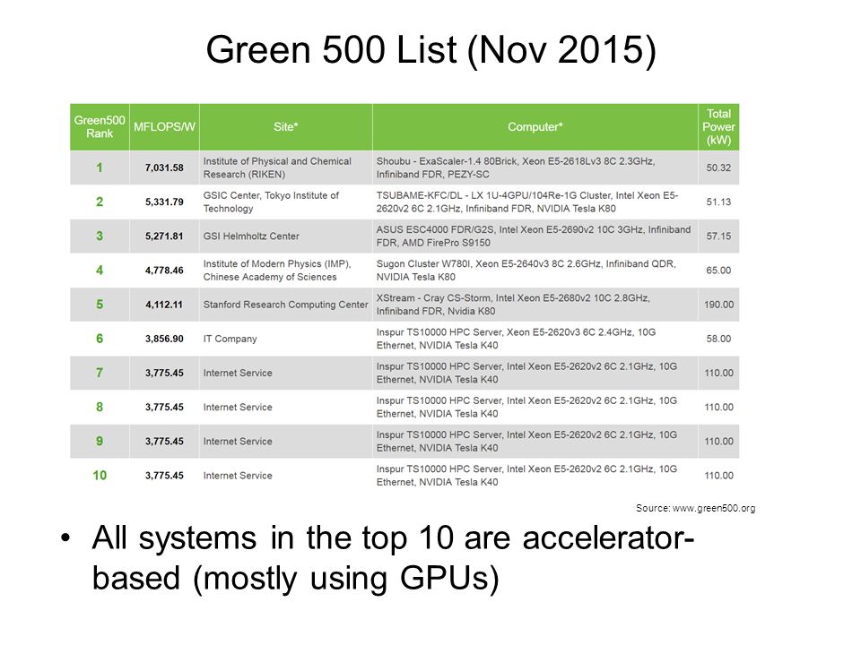This screenshot has width=861, height=645.
Task: Click rank number 2 in the table
Action: [x=100, y=202]
